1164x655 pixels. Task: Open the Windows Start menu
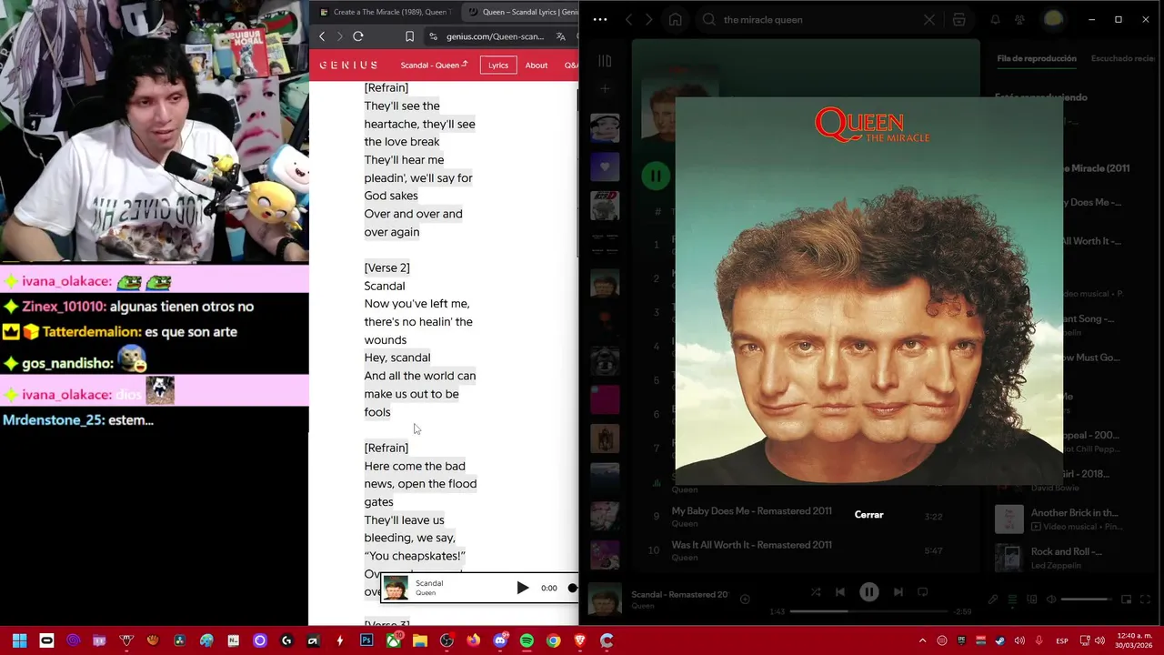coord(19,640)
